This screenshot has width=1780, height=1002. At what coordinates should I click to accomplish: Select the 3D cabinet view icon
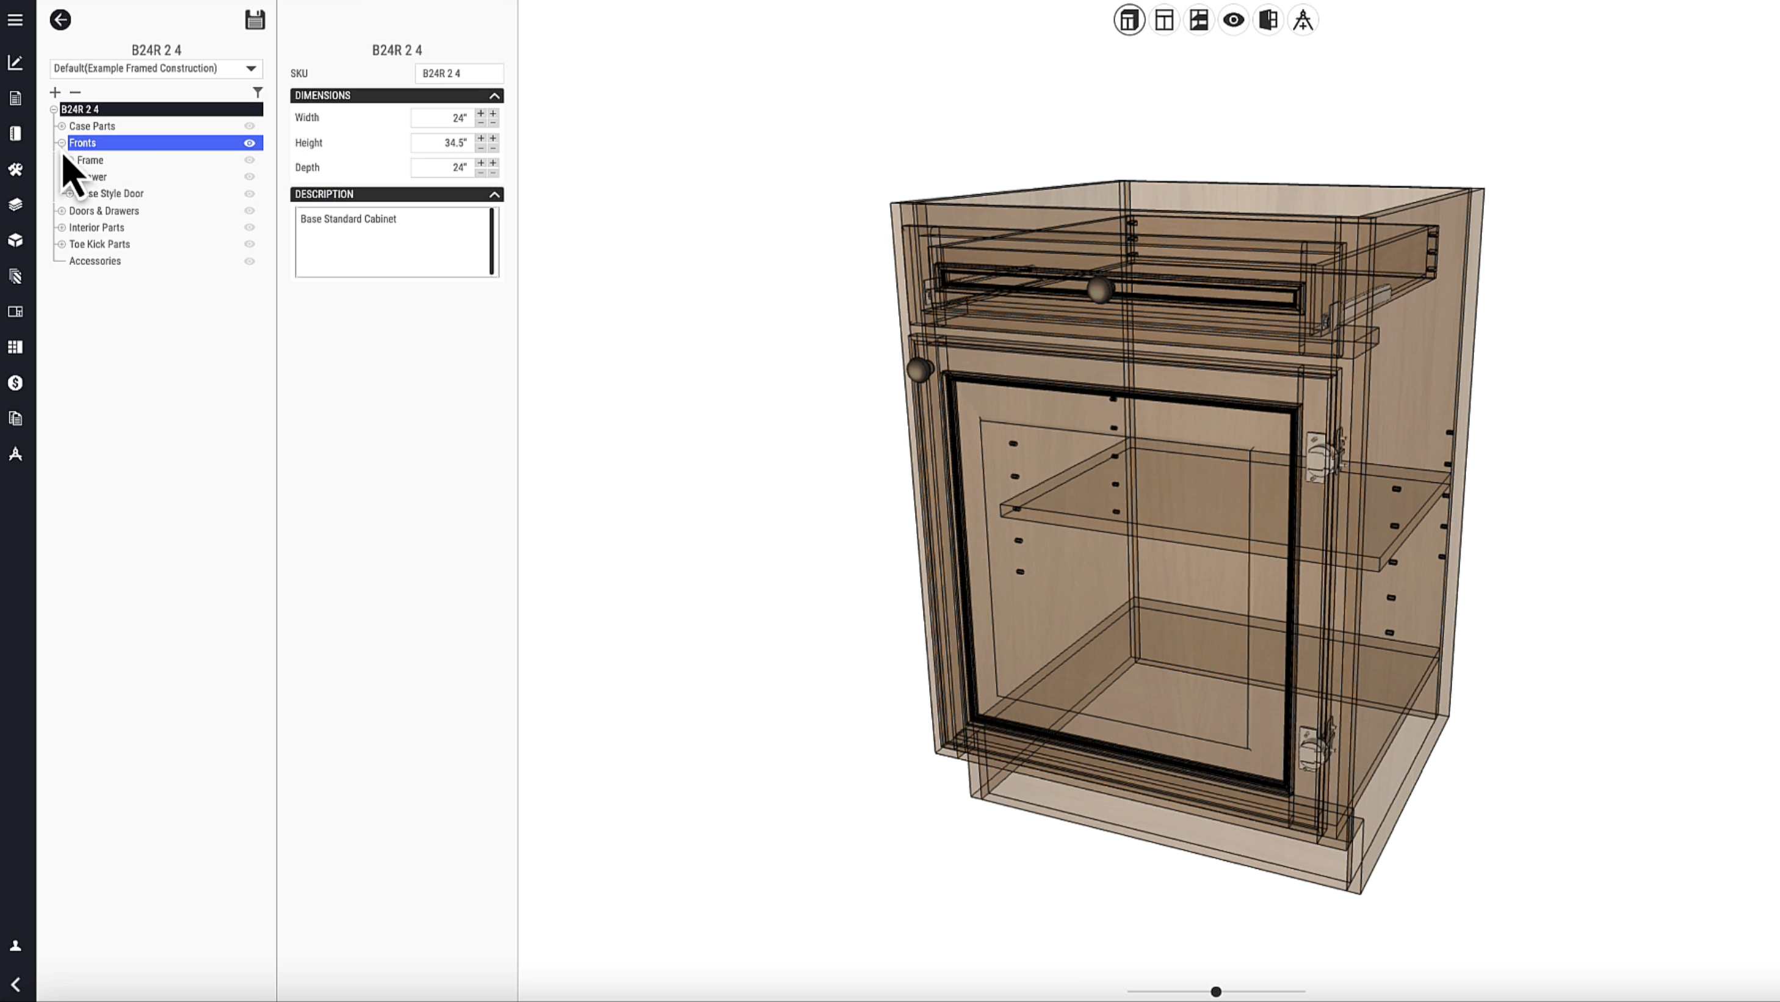pos(1129,20)
